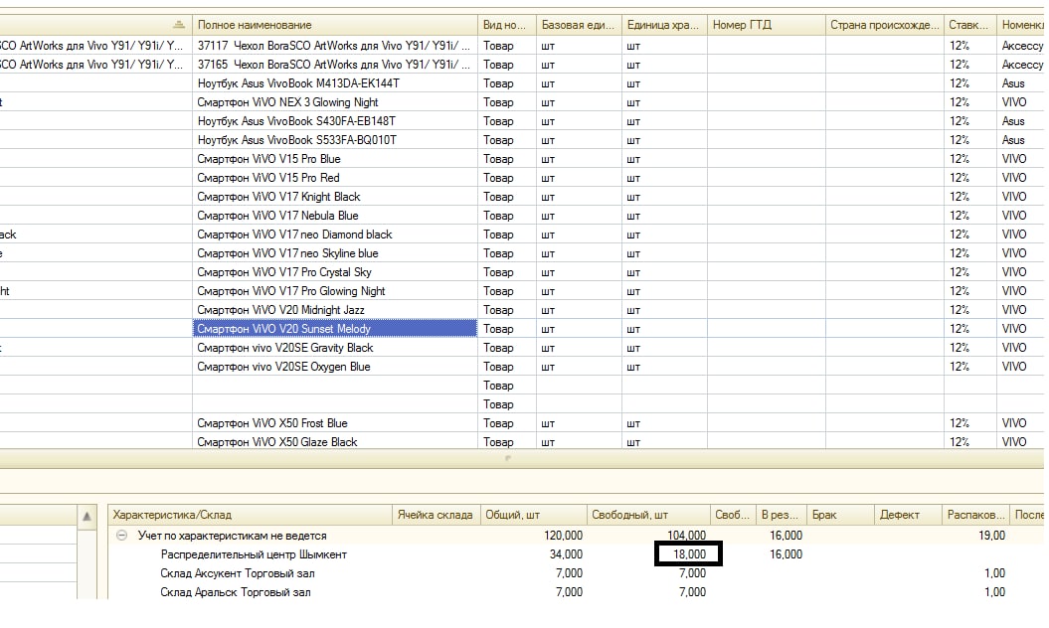Click 'Аксессу' in the 37117 Чехол row
This screenshot has height=628, width=1049.
pos(1022,46)
